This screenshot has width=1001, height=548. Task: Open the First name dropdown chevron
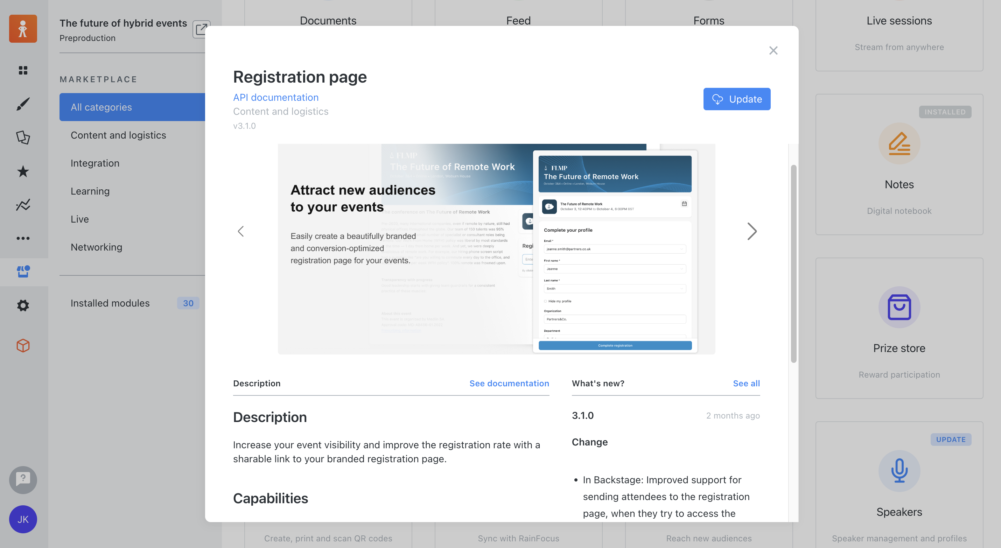pos(681,268)
